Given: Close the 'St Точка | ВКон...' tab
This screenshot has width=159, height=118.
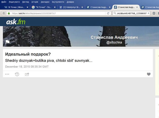Looking at the screenshot, I should [27, 7].
